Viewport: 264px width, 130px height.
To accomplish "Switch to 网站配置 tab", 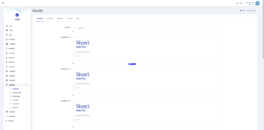I will point(40,19).
